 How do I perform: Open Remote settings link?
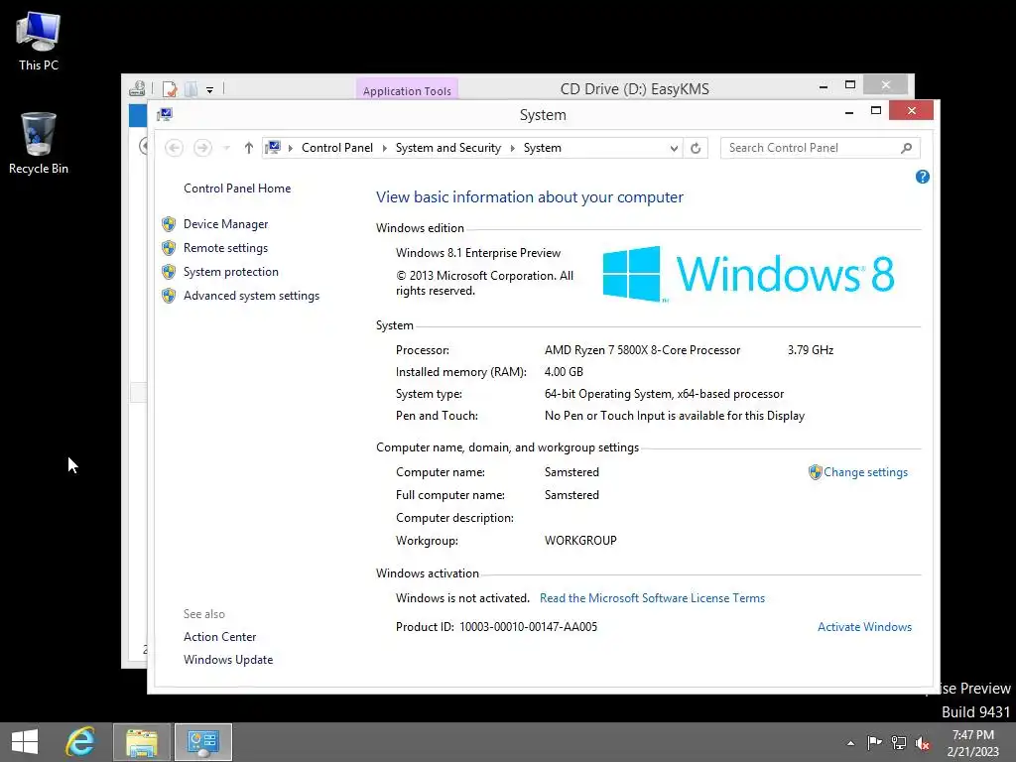225,248
